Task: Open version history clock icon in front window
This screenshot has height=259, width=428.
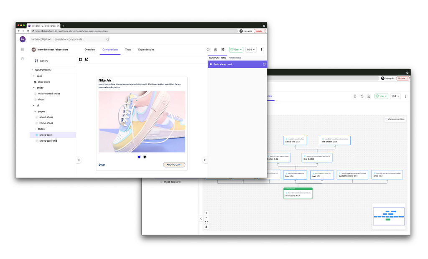Action: point(215,50)
